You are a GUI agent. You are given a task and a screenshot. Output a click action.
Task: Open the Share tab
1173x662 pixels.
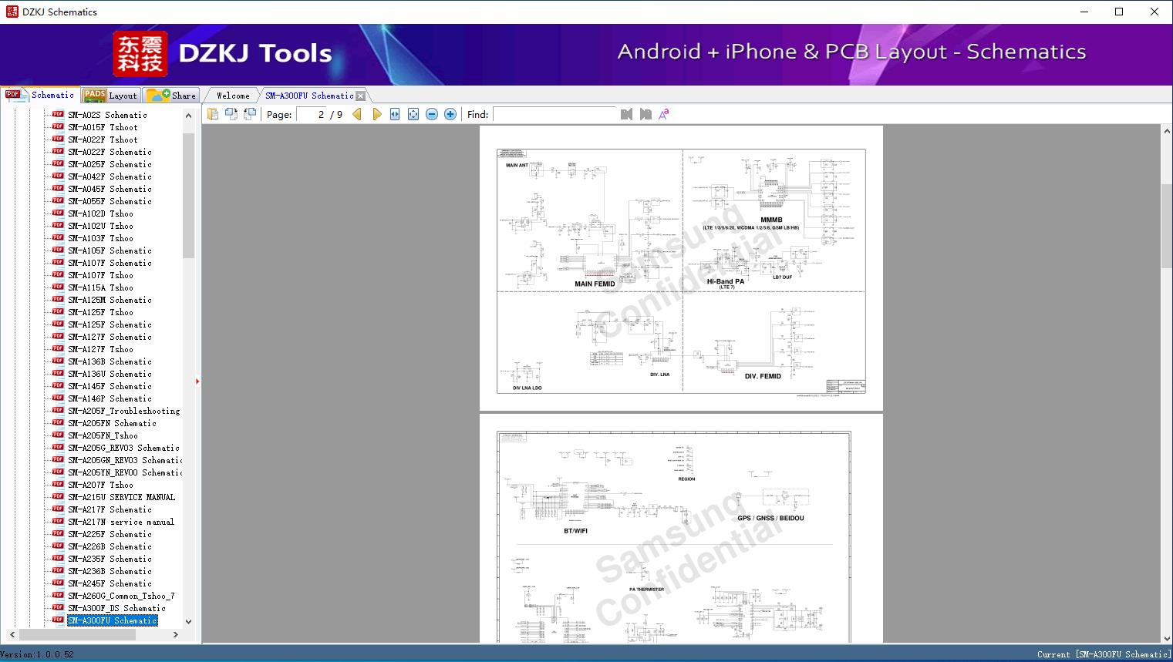pyautogui.click(x=171, y=96)
